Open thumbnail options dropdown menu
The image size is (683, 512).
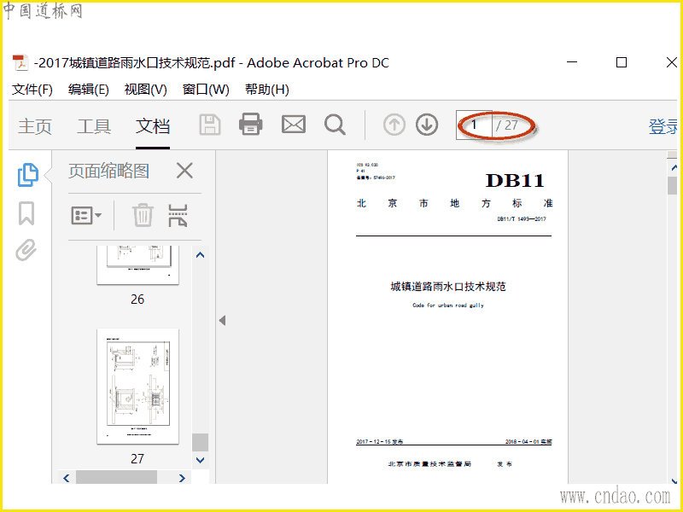(86, 215)
